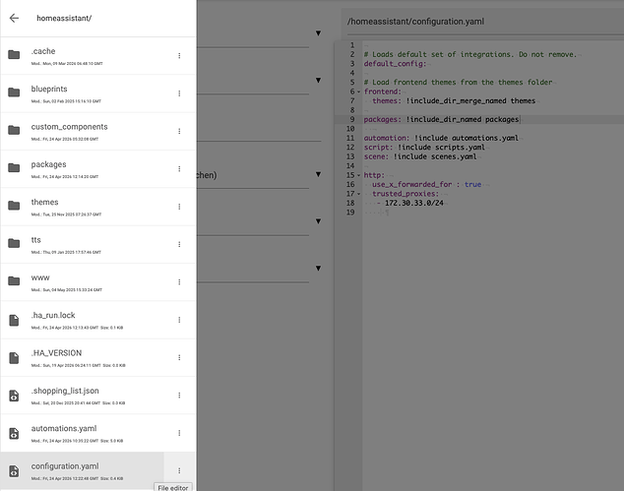Click the '172.30.33.0/24' value in editor

coord(414,203)
